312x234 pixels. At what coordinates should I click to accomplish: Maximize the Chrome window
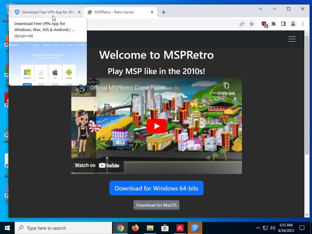[288, 9]
